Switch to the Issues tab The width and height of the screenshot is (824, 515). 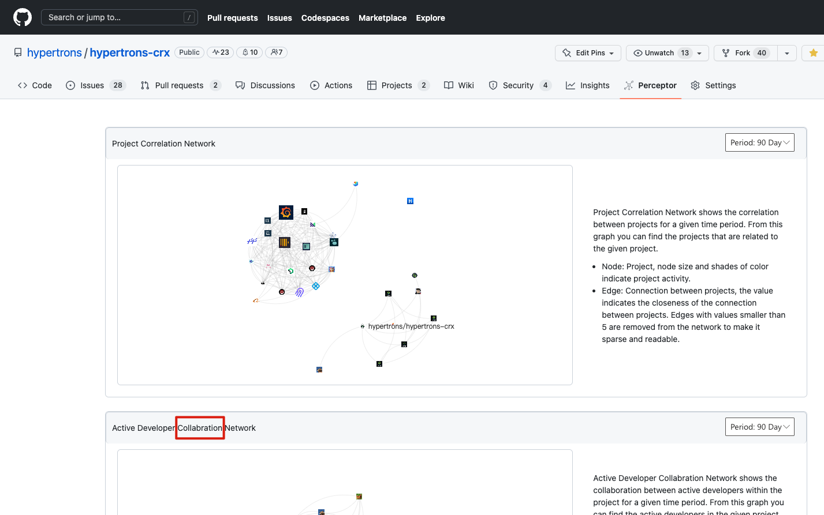point(92,85)
